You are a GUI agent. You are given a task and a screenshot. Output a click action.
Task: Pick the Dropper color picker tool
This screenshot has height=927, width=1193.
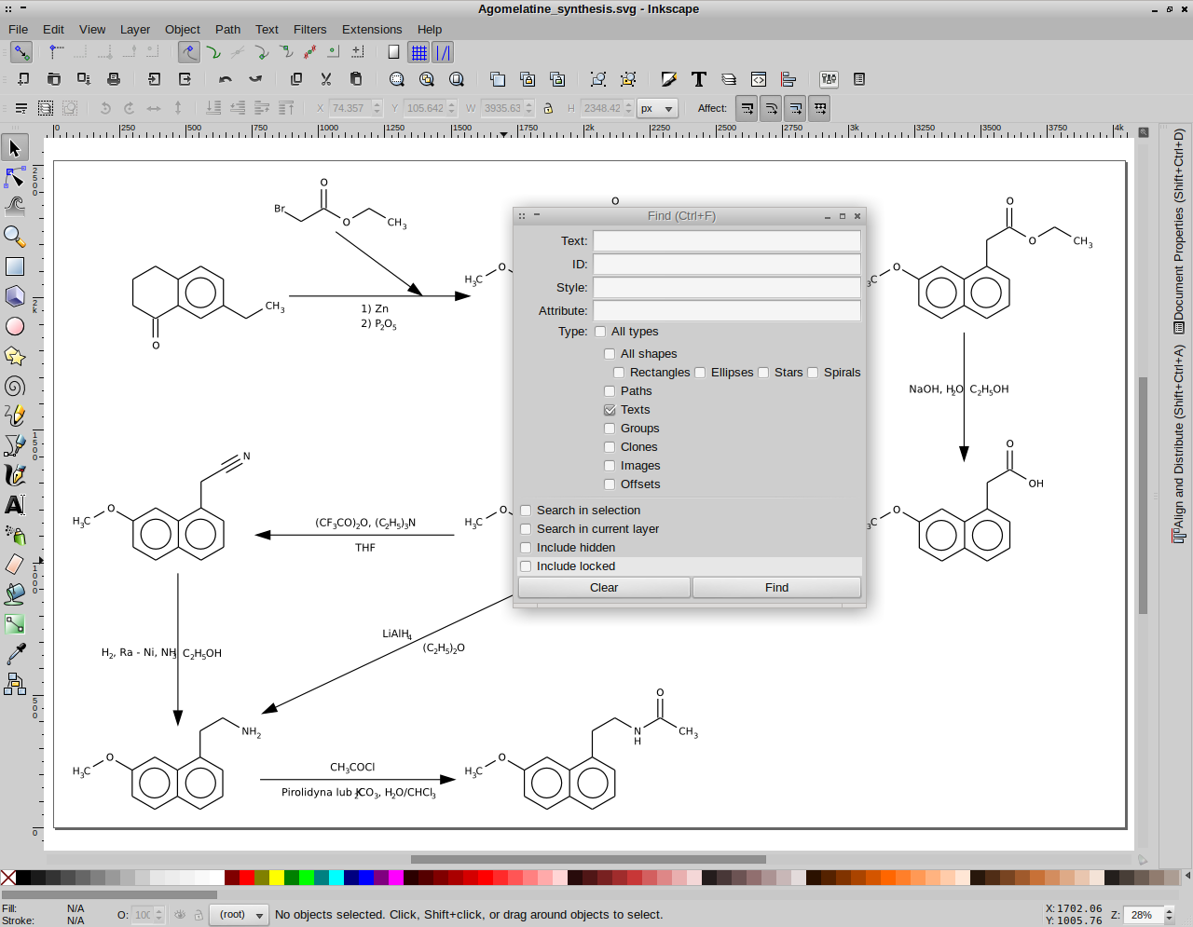pyautogui.click(x=15, y=654)
